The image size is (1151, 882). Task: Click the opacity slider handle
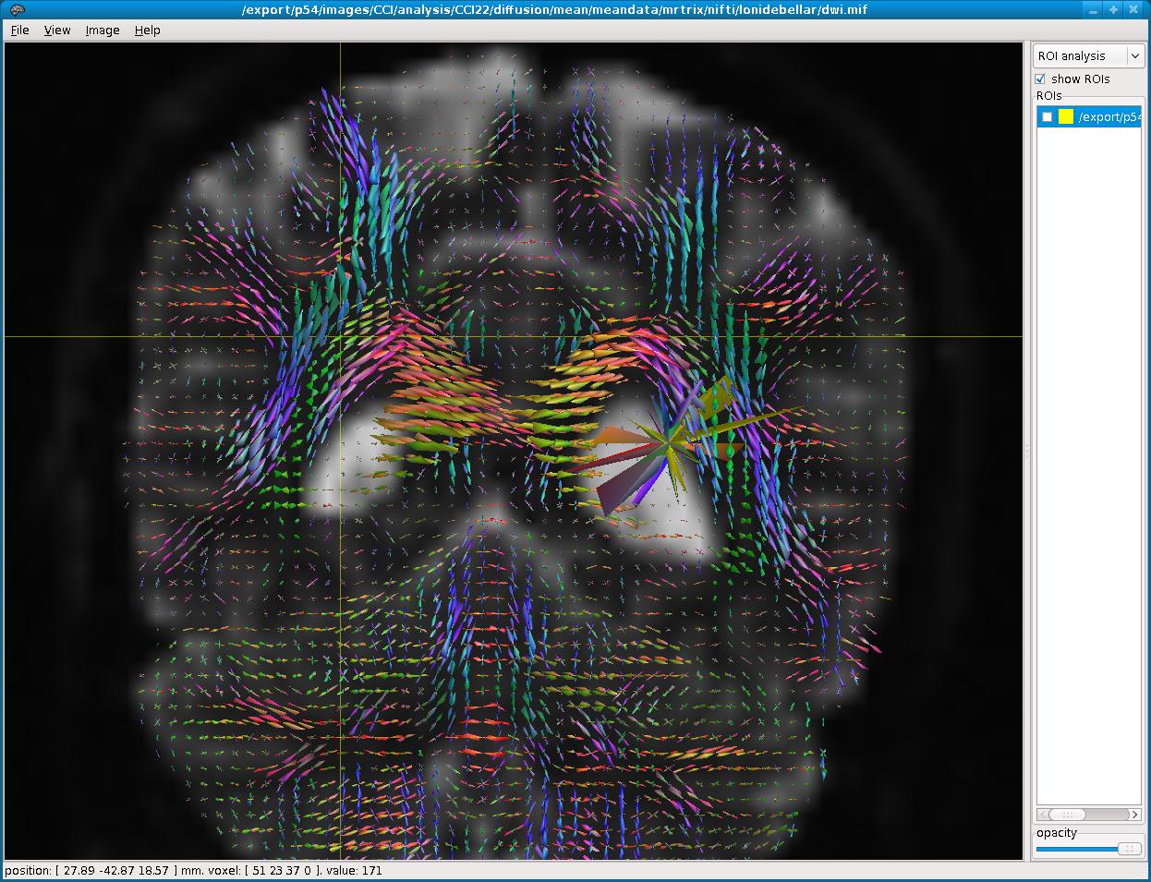coord(1129,849)
